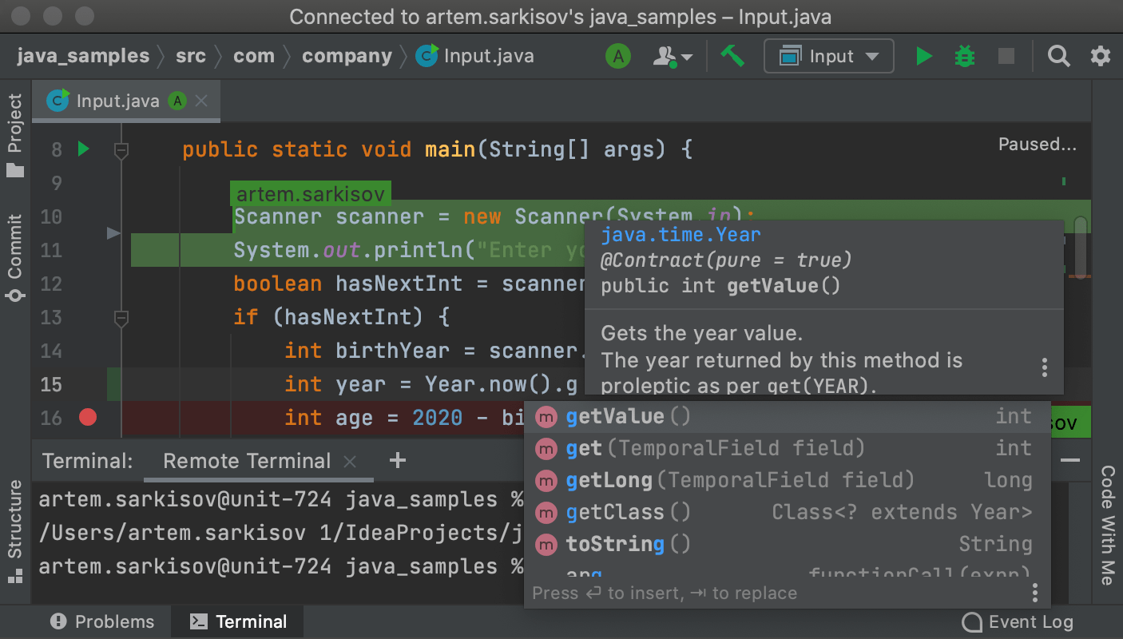Select the Input.java editor tab

point(117,101)
